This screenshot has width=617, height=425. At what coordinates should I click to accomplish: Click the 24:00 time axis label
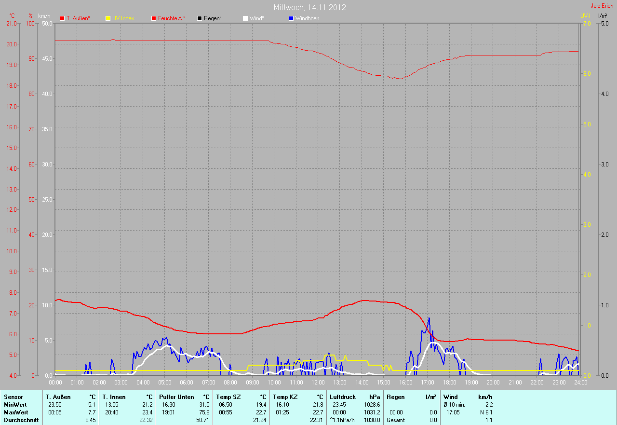[580, 383]
